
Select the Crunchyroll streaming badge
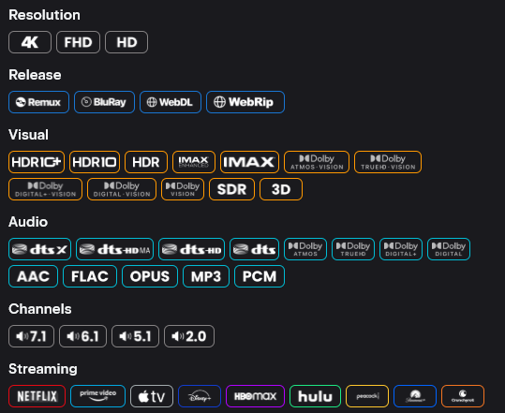click(x=463, y=396)
